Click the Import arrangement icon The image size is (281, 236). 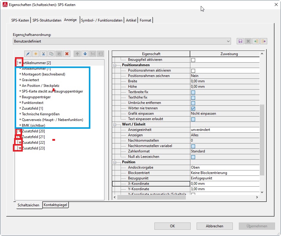pyautogui.click(x=256, y=41)
